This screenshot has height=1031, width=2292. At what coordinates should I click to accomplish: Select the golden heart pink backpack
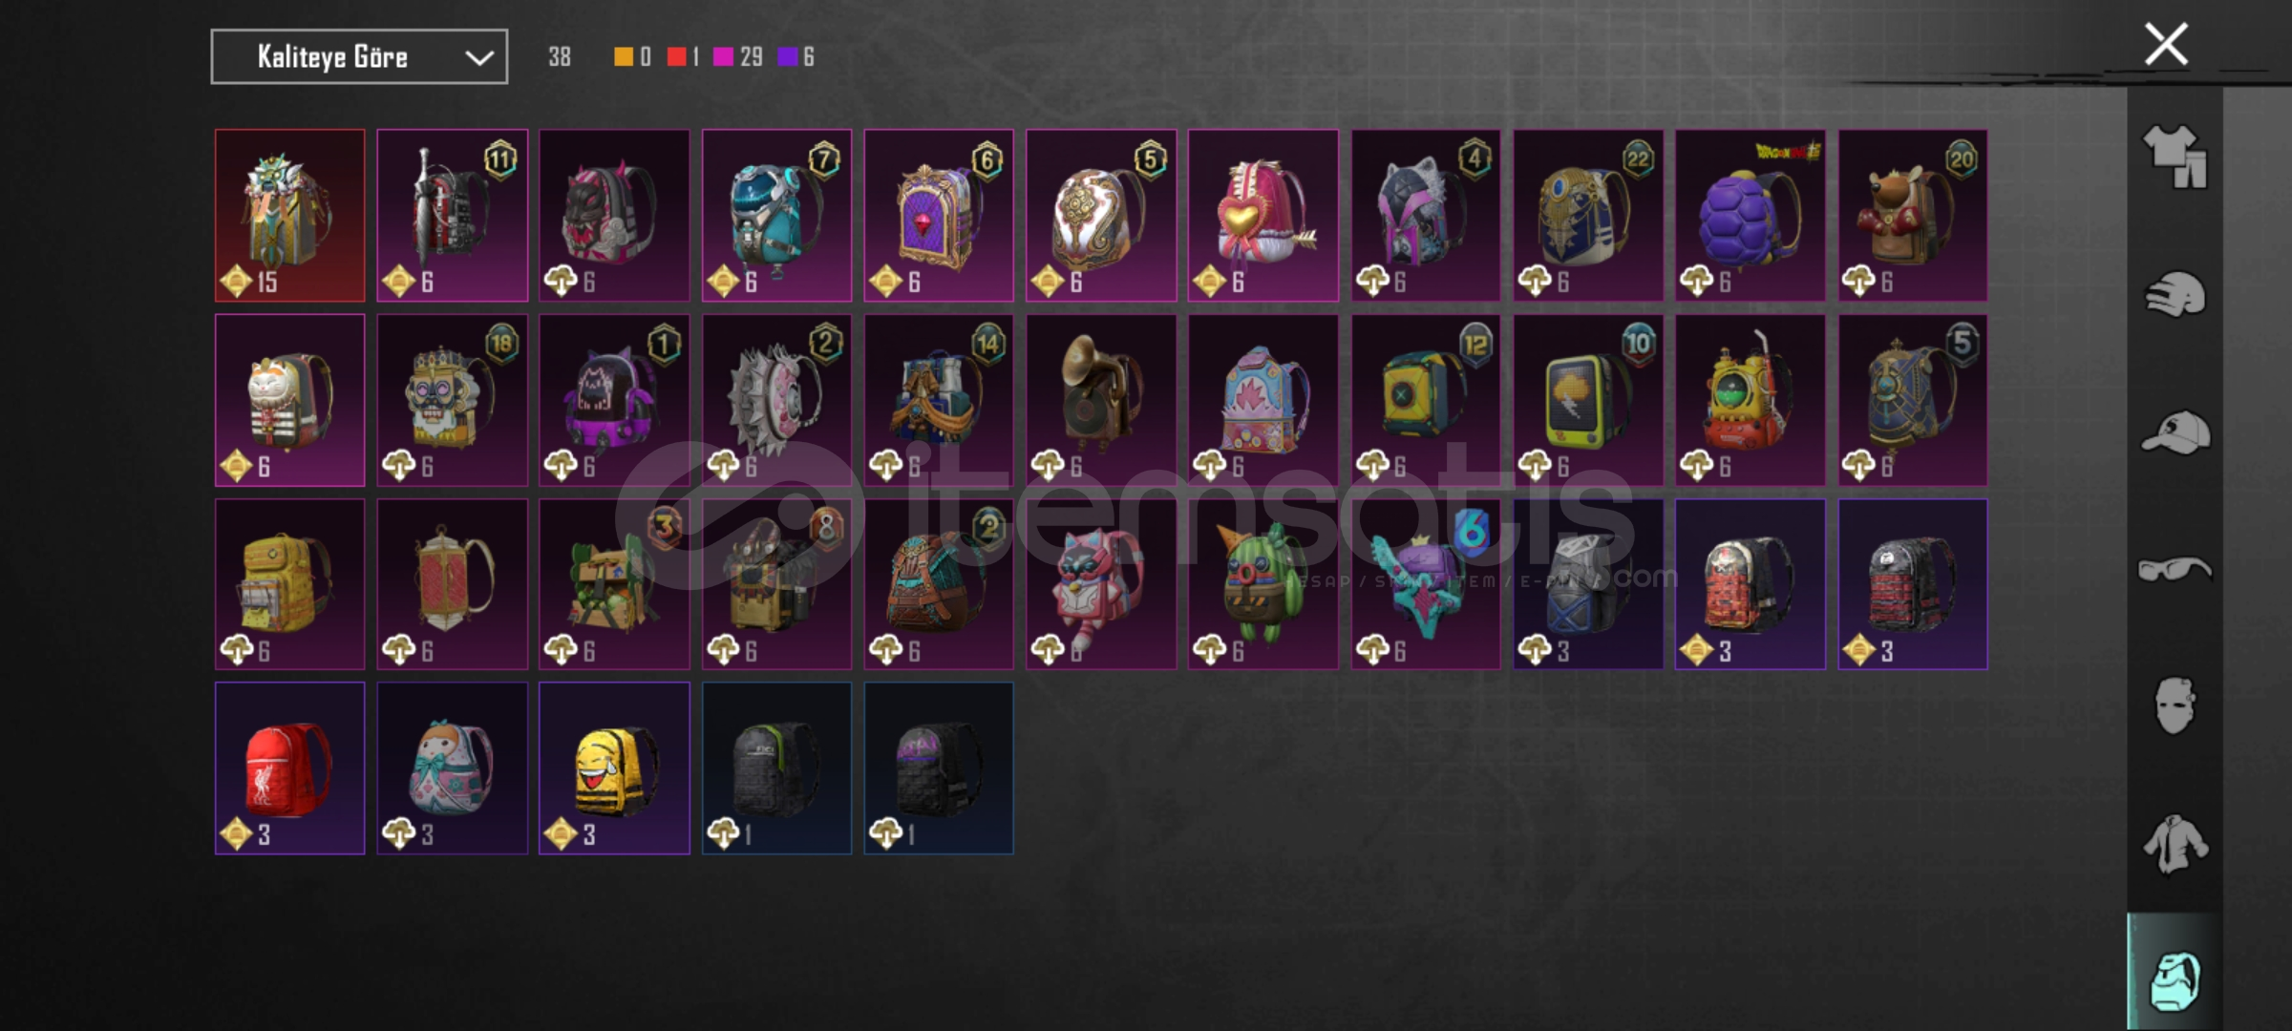pos(1263,216)
